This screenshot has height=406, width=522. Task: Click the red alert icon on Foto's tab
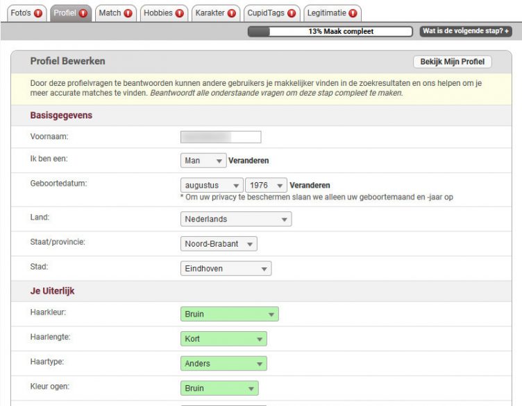pos(38,13)
